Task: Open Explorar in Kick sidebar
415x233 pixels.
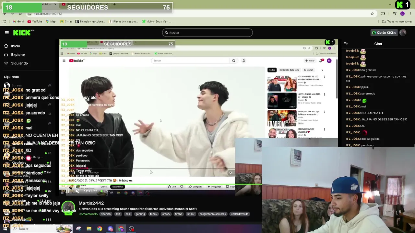Action: [x=15, y=55]
